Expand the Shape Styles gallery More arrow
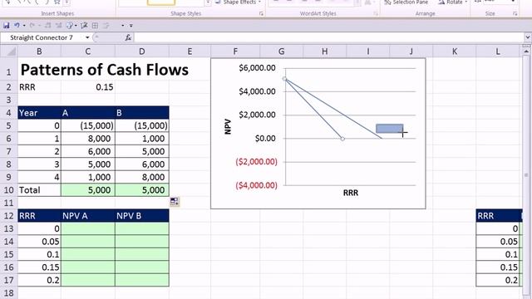 click(x=208, y=2)
